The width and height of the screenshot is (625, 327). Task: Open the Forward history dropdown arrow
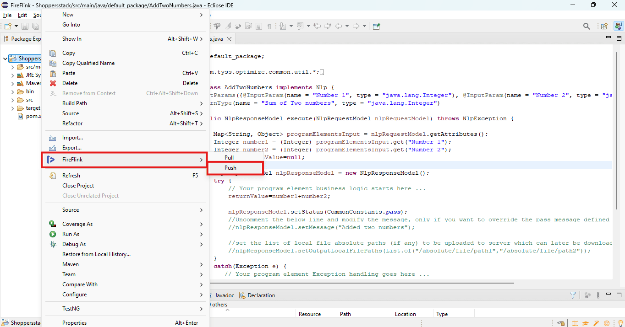click(364, 26)
